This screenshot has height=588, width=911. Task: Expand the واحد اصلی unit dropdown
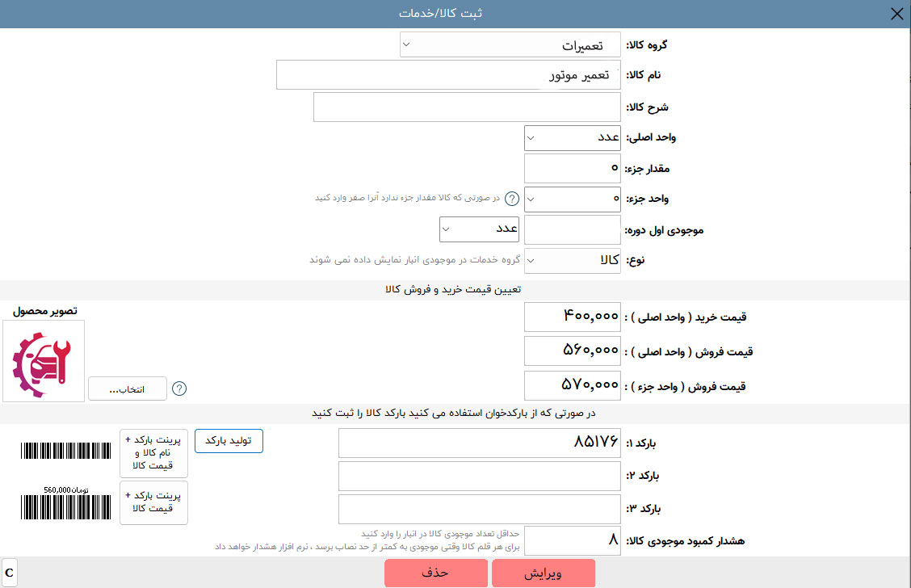[573, 137]
